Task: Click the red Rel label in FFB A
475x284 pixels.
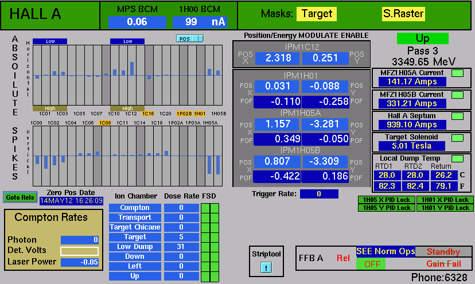Action: click(x=343, y=258)
